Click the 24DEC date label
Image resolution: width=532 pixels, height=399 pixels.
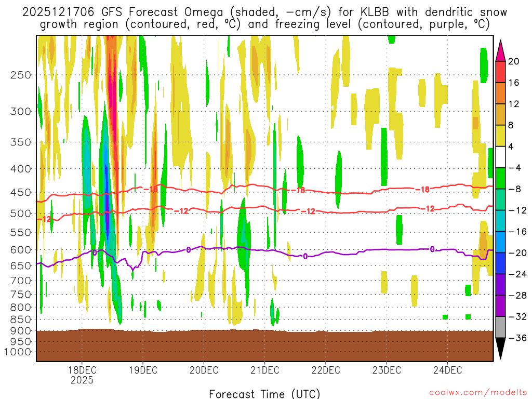(448, 370)
